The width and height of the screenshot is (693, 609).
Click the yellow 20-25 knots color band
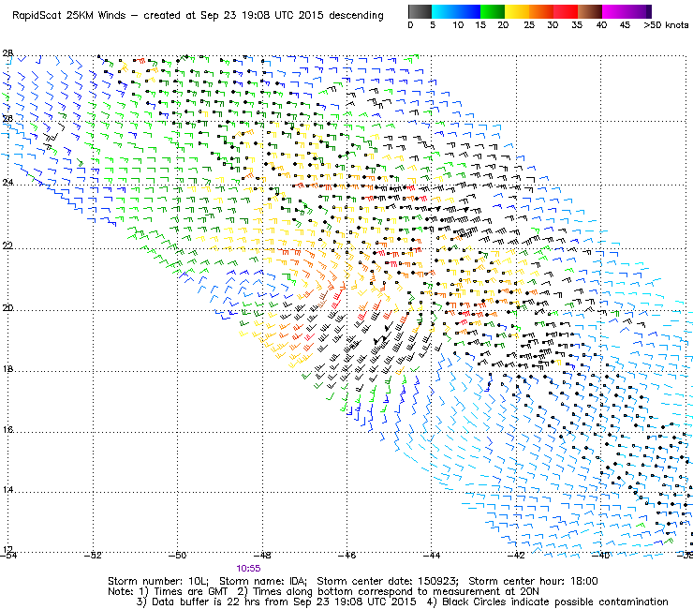[x=517, y=11]
